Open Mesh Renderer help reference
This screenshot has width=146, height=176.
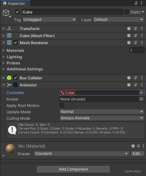[x=129, y=43]
